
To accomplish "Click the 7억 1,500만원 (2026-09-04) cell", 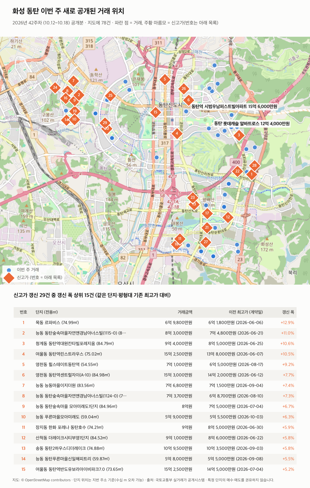I will (x=236, y=386).
